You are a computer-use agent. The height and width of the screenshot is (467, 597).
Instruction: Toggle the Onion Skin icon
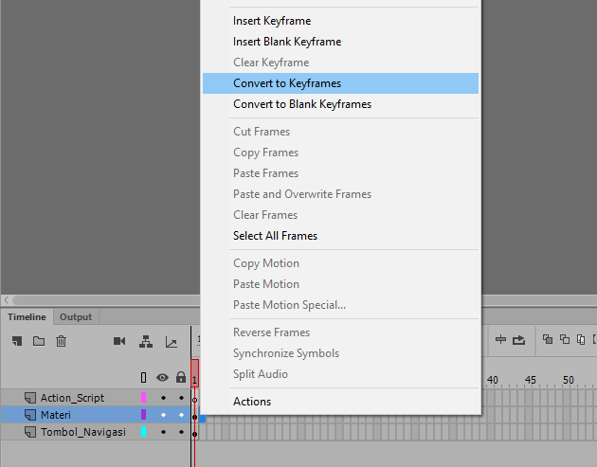[548, 339]
